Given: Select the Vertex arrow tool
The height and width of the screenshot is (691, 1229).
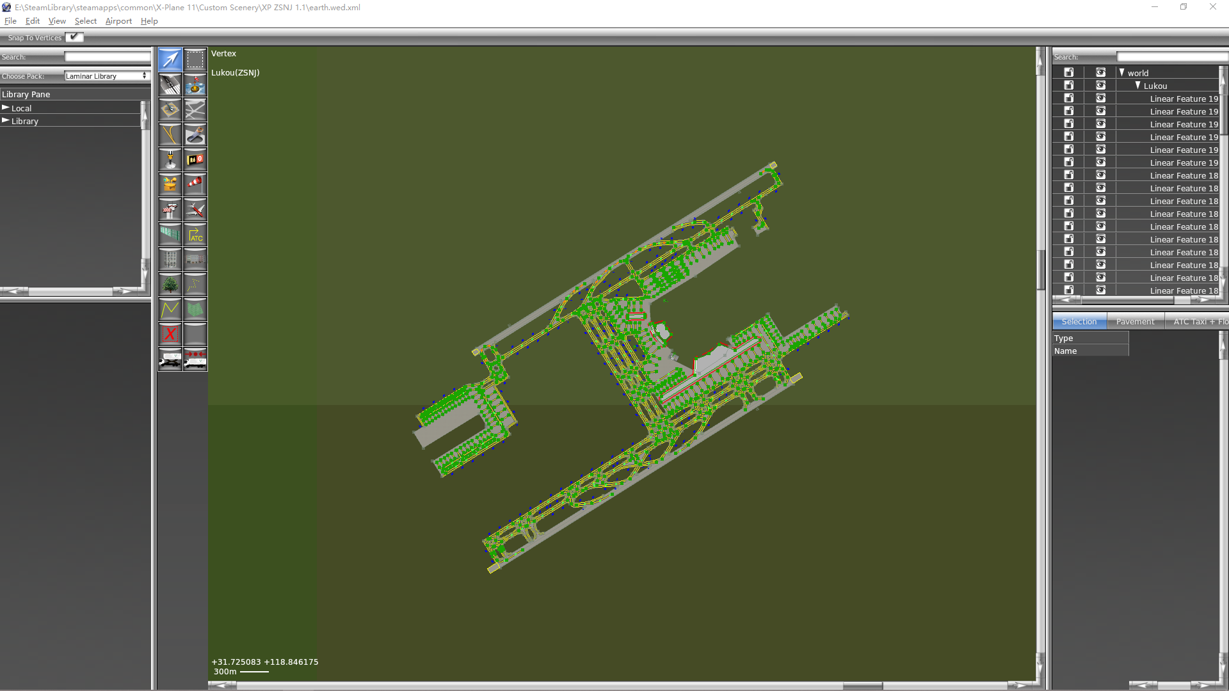Looking at the screenshot, I should click(x=170, y=60).
